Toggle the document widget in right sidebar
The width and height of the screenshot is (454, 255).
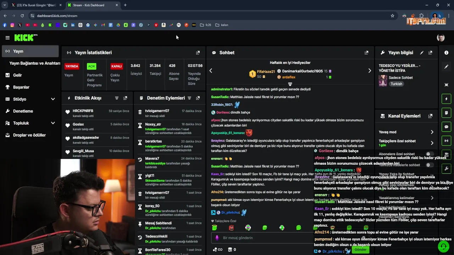click(446, 113)
